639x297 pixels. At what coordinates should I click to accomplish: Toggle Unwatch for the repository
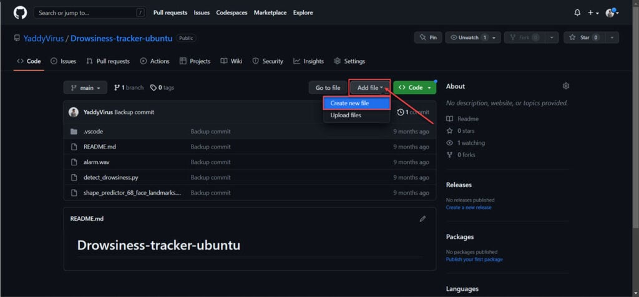(x=467, y=37)
